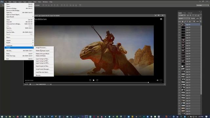Click the lock all padlock icon
The image size is (210, 118).
(x=190, y=22)
